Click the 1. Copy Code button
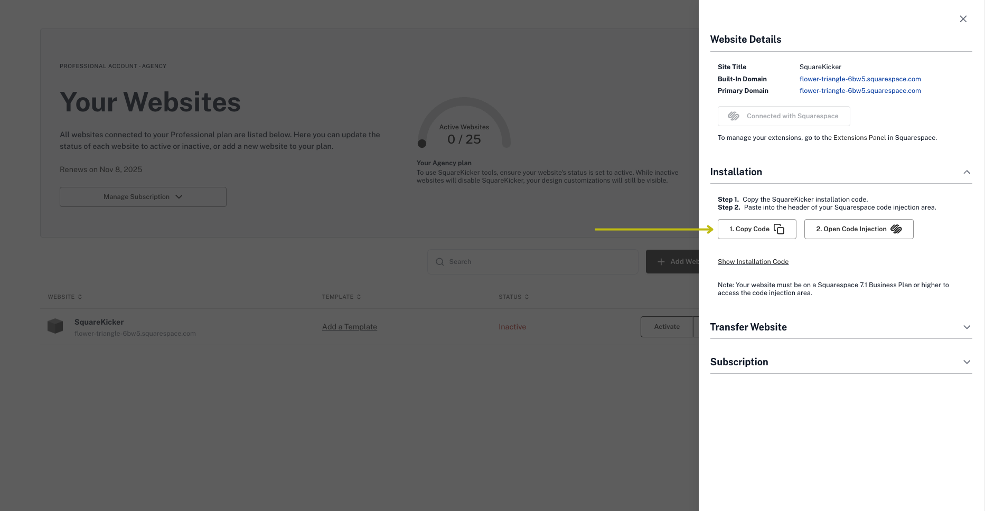This screenshot has height=511, width=985. (x=757, y=229)
